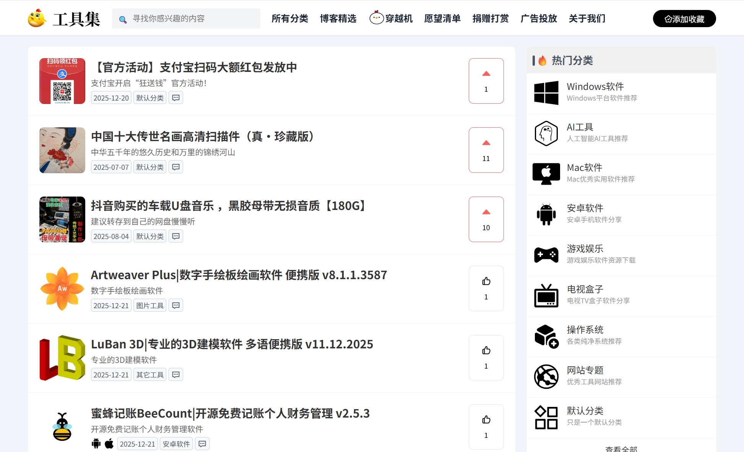Open comments icon on 支付宝 red packet post
The width and height of the screenshot is (744, 452).
[x=176, y=98]
